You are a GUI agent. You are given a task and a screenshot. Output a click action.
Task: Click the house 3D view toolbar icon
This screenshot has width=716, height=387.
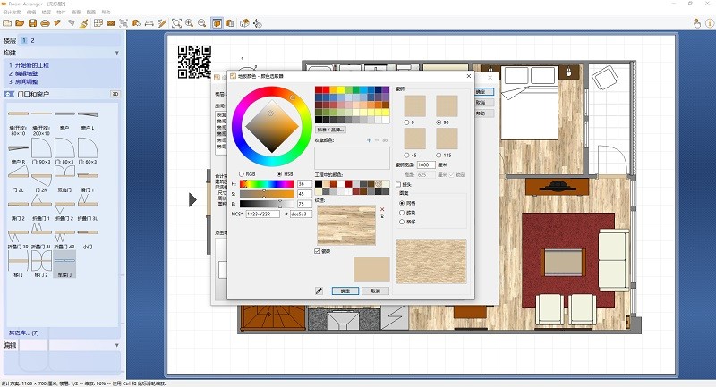244,23
